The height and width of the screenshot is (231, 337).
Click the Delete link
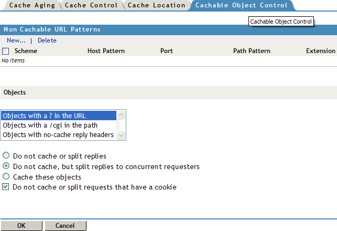(x=47, y=40)
